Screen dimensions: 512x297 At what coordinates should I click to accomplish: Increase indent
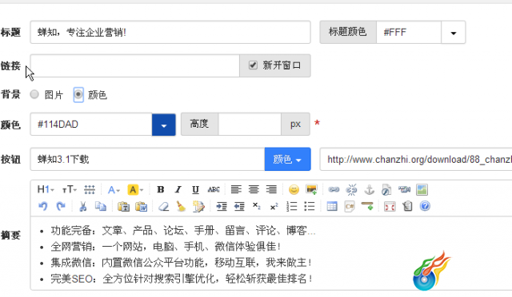click(x=222, y=206)
